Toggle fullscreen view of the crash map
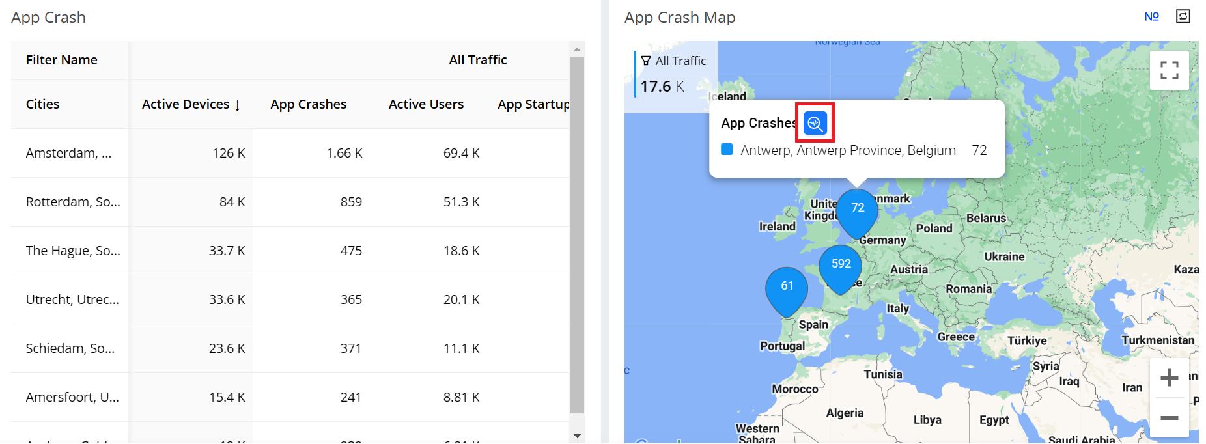 tap(1169, 70)
